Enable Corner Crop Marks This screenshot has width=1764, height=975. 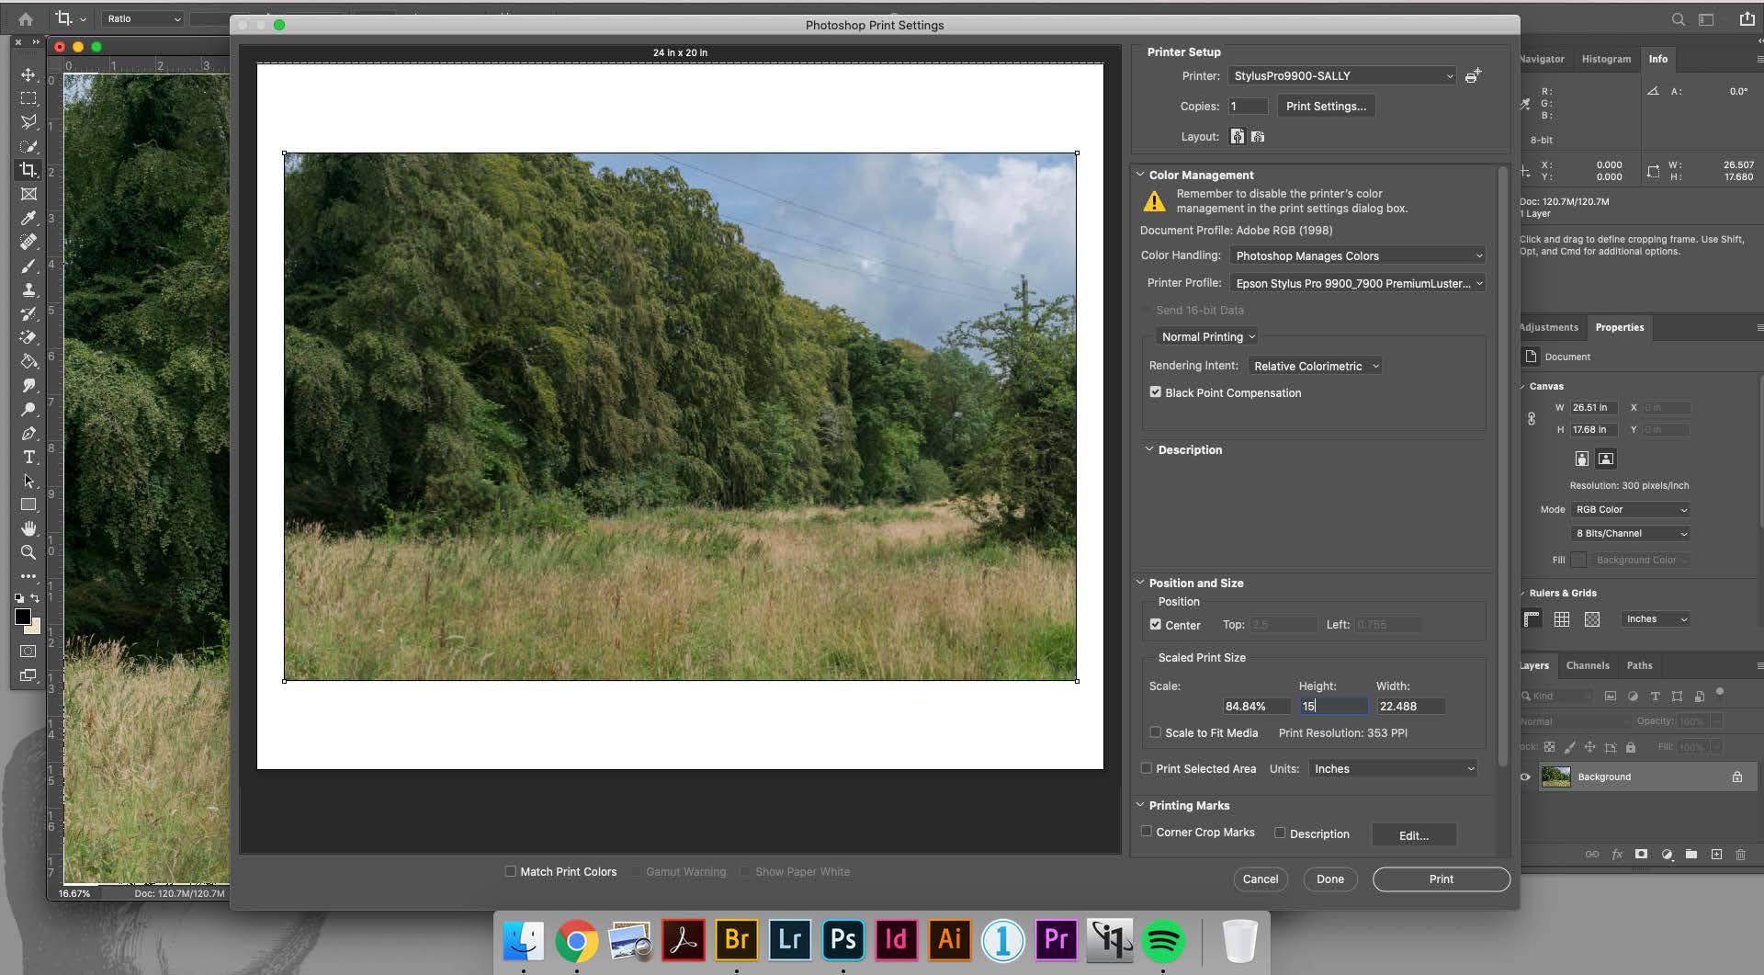point(1146,832)
